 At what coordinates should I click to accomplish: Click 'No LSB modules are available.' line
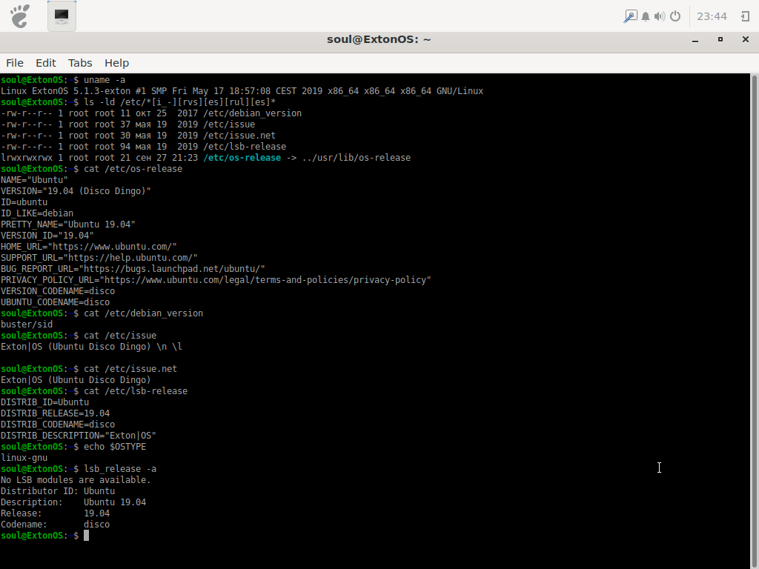coord(76,480)
